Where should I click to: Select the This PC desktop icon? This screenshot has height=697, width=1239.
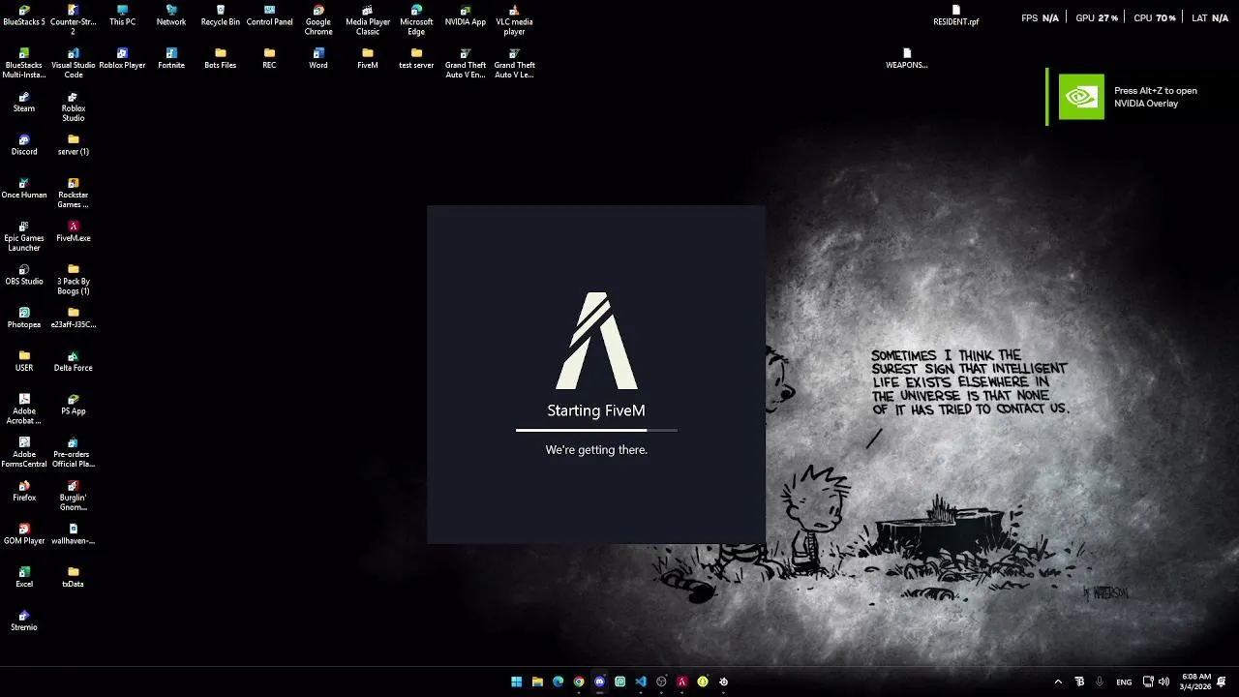(122, 16)
